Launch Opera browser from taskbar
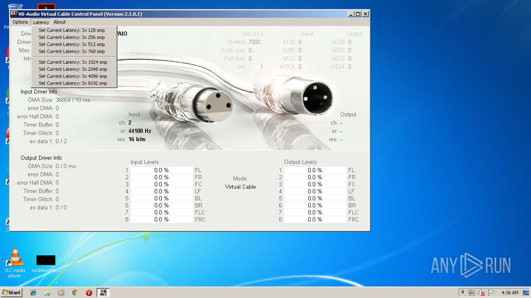531x298 pixels. 89,293
